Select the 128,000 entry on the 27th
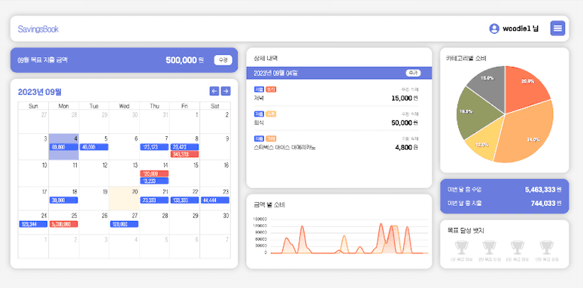The width and height of the screenshot is (583, 288). pyautogui.click(x=124, y=224)
